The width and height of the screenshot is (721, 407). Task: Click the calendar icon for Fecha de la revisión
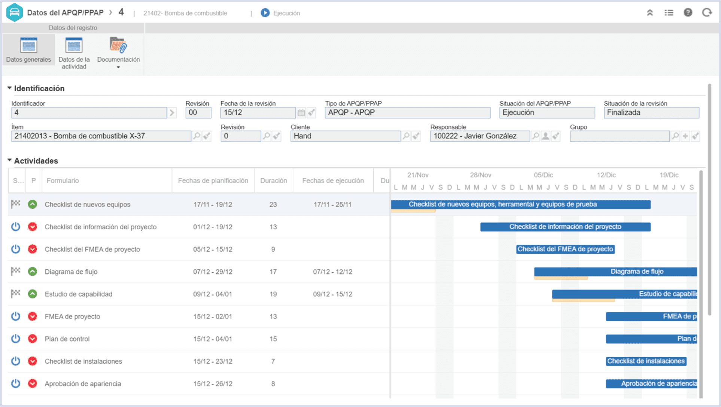(301, 113)
